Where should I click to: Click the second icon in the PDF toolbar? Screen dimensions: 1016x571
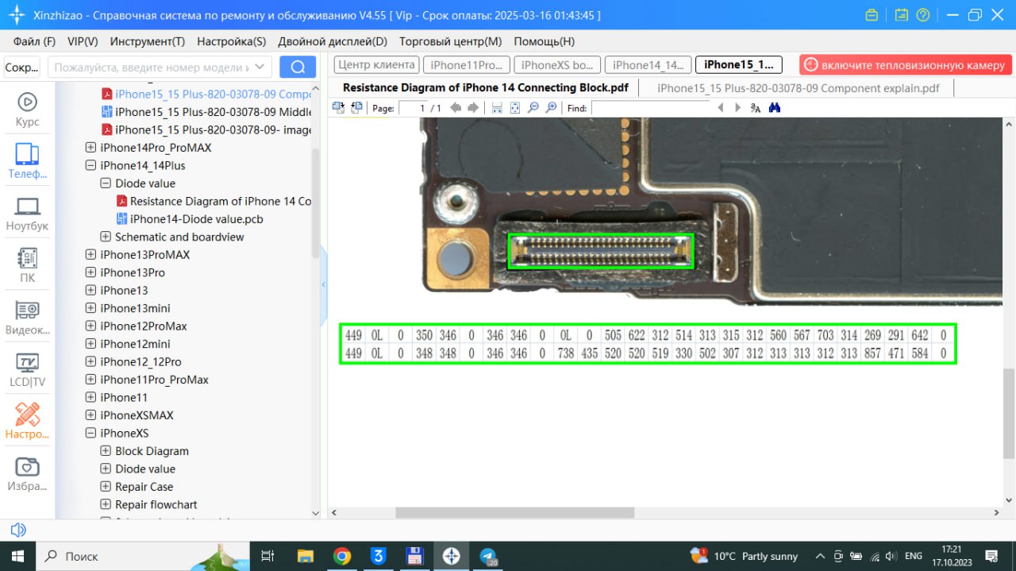point(356,108)
